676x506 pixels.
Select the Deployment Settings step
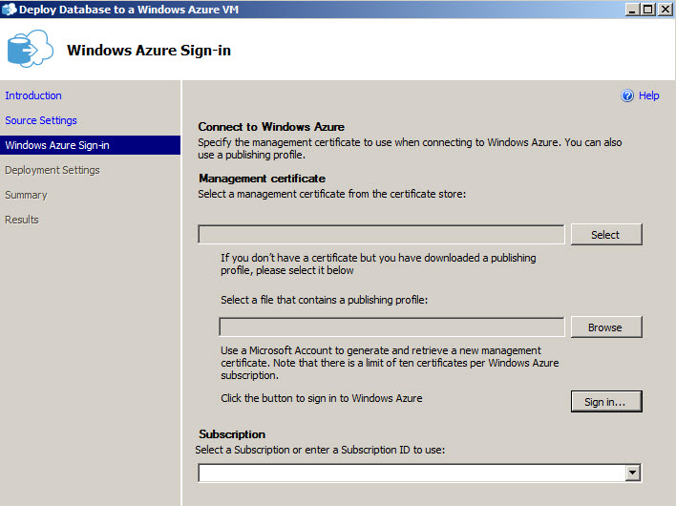click(53, 170)
